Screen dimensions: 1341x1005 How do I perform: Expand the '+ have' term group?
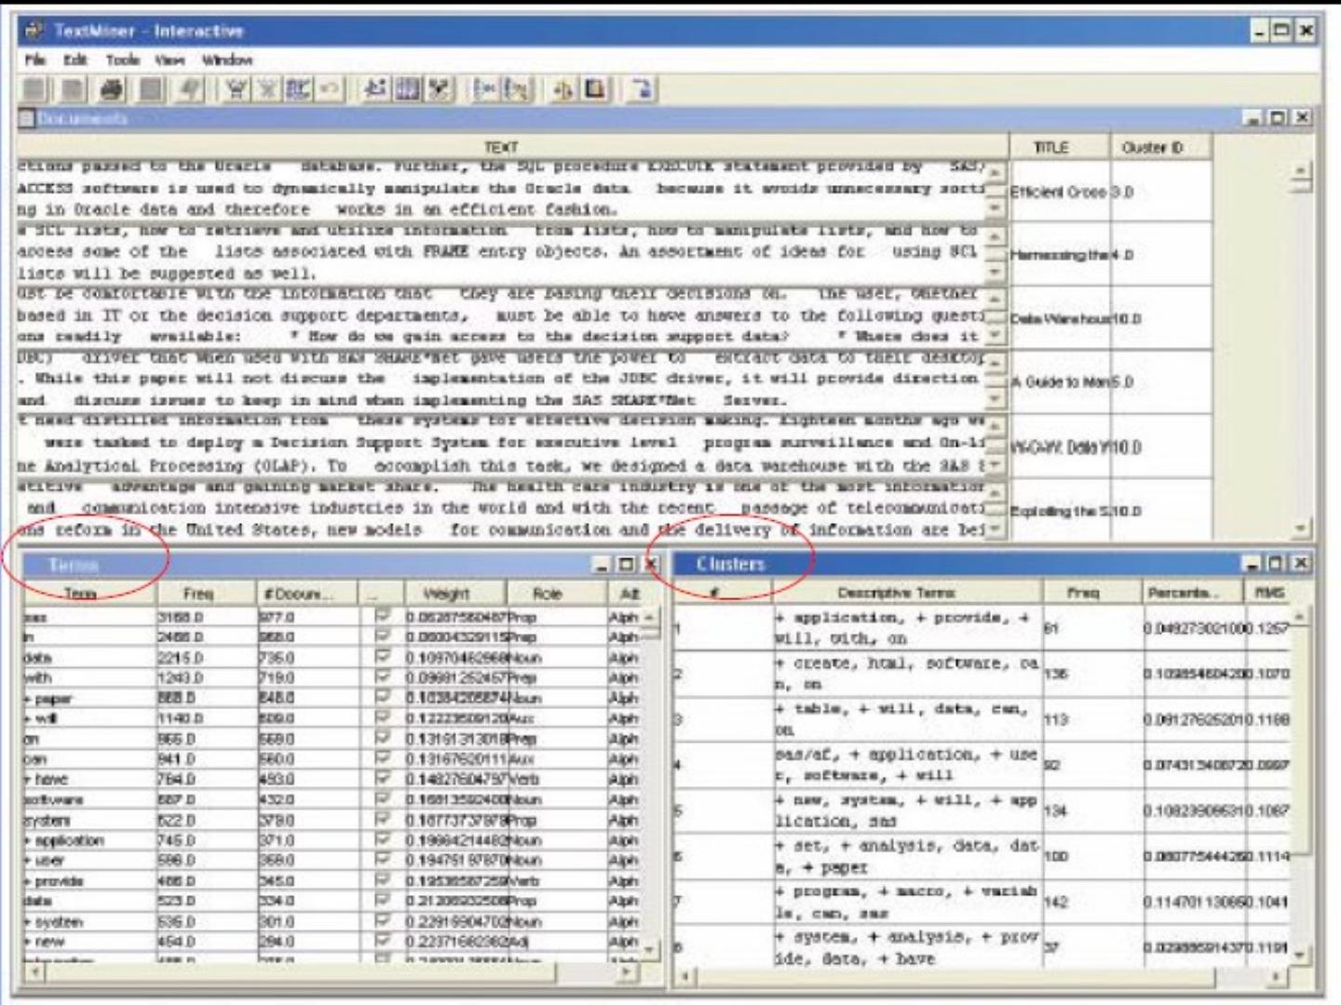[x=28, y=780]
